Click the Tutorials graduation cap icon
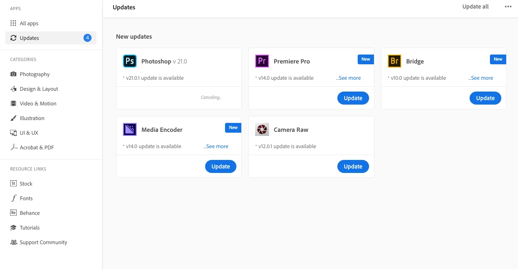 coord(13,227)
